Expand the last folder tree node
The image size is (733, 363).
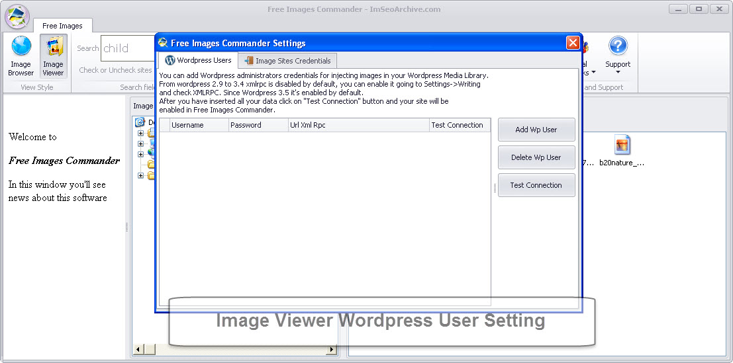coord(140,176)
